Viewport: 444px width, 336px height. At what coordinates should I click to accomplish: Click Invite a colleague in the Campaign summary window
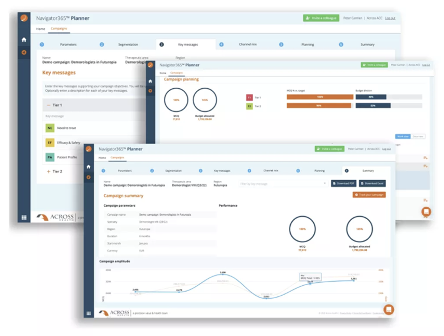pos(329,149)
